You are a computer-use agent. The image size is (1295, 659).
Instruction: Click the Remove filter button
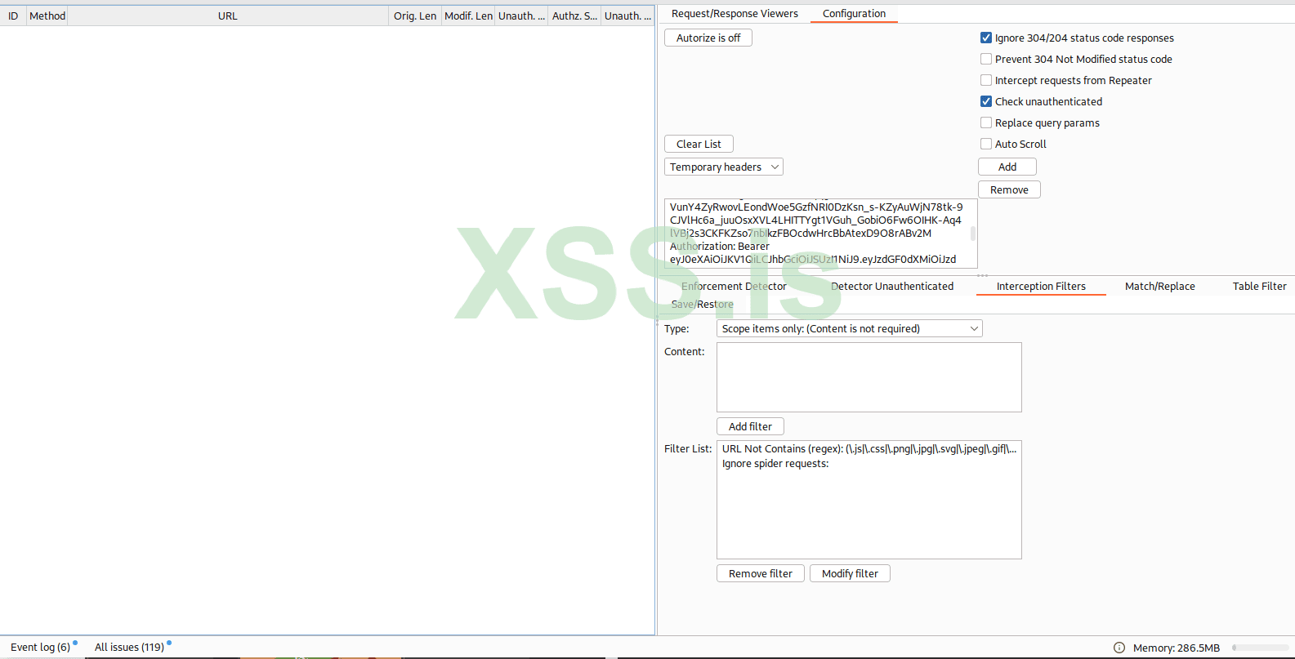pyautogui.click(x=761, y=573)
